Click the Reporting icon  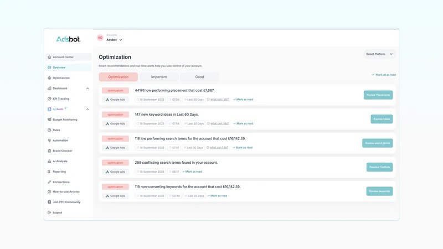click(49, 172)
